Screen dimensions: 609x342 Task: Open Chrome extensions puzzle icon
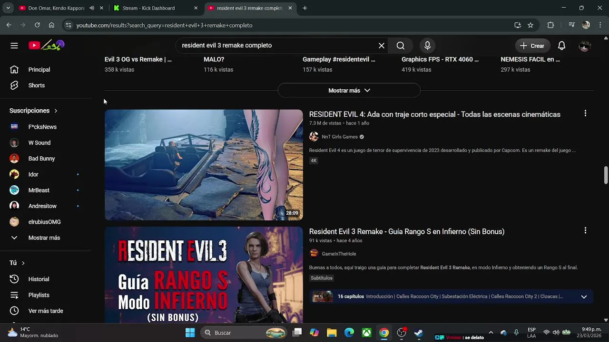click(550, 25)
